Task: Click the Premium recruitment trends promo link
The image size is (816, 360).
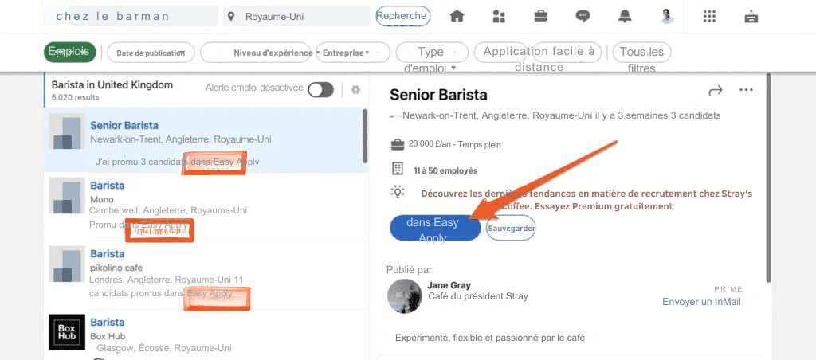Action: click(586, 200)
